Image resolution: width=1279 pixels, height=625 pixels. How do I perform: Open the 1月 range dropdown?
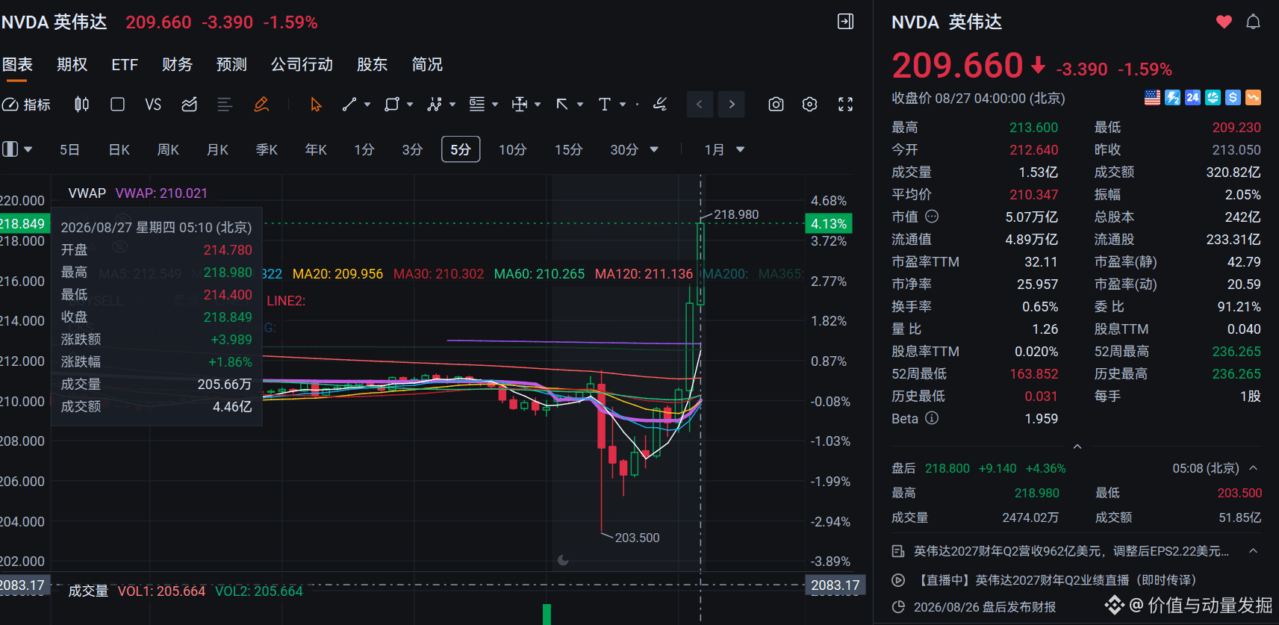[724, 150]
